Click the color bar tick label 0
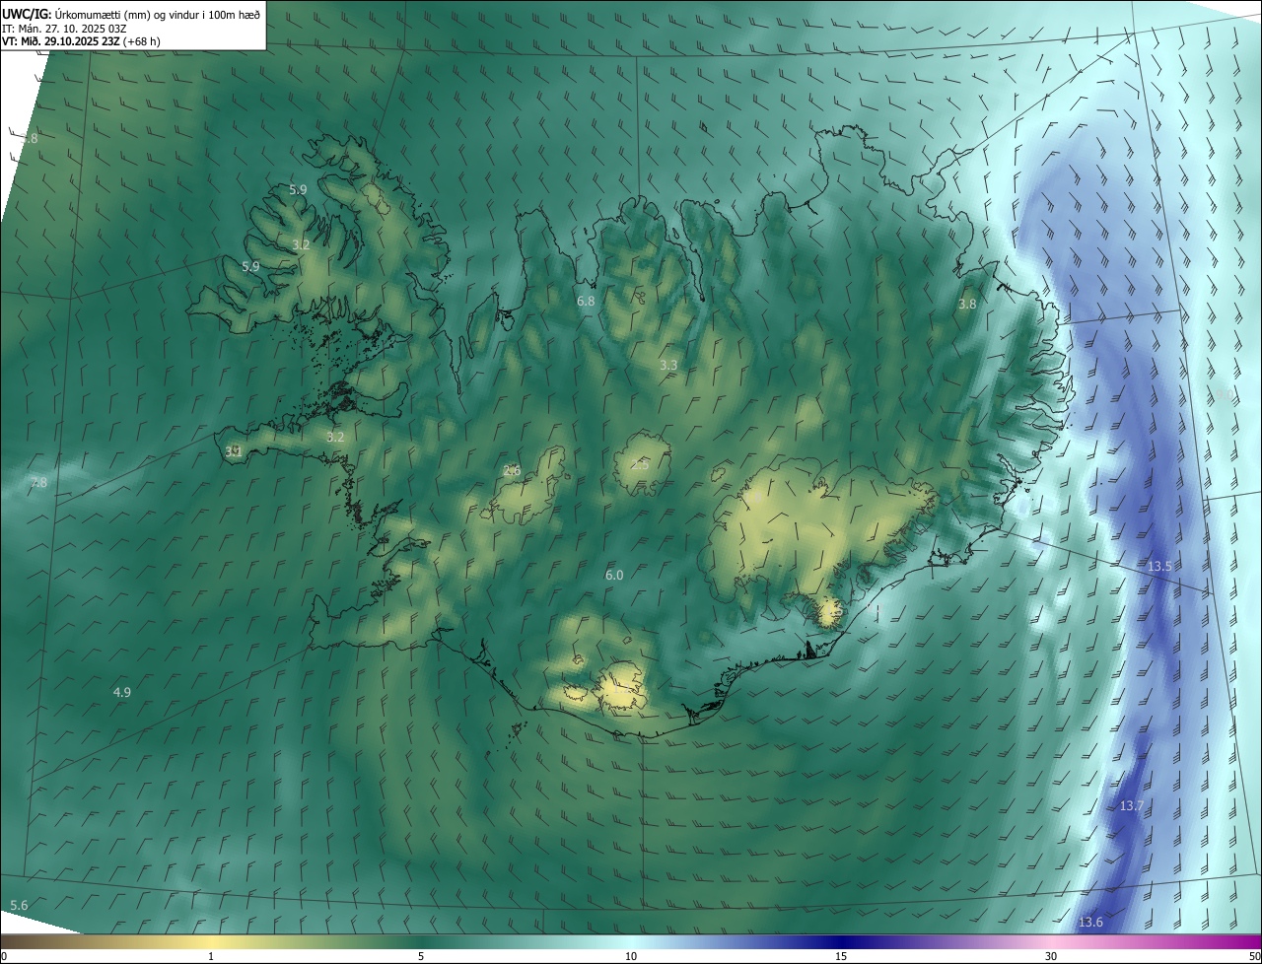This screenshot has height=964, width=1262. click(4, 956)
